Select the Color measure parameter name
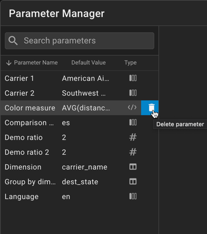The width and height of the screenshot is (207, 234). point(30,108)
